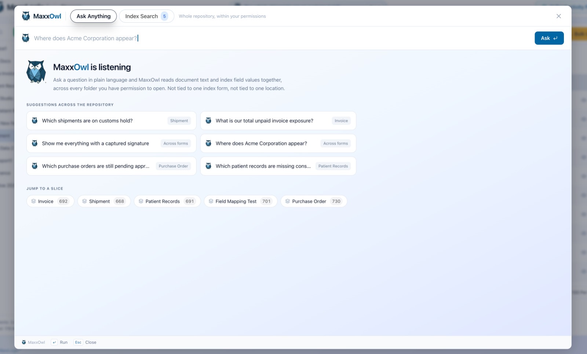
Task: Jump to the Invoice slice
Action: pyautogui.click(x=50, y=201)
